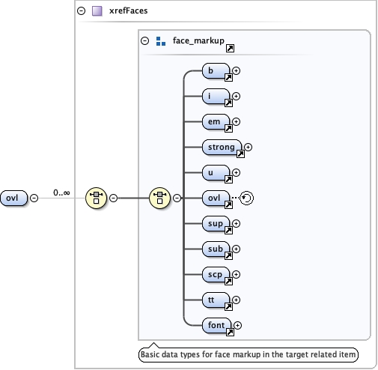
Task: Click the face markup annotation text
Action: point(249,354)
